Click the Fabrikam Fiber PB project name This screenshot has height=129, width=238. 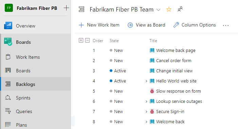point(37,8)
